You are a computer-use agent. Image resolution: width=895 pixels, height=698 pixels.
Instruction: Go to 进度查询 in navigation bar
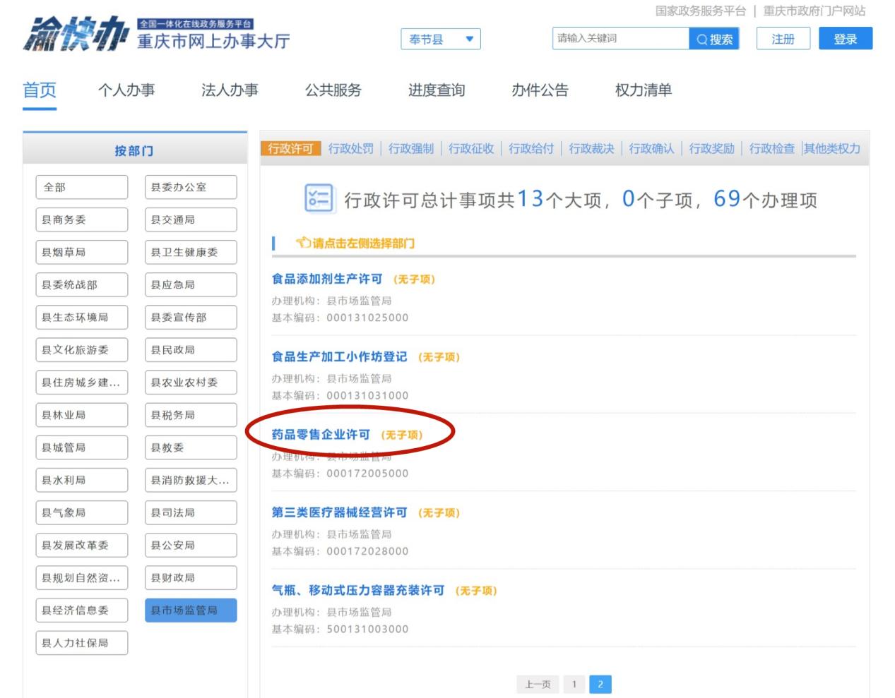tap(436, 90)
